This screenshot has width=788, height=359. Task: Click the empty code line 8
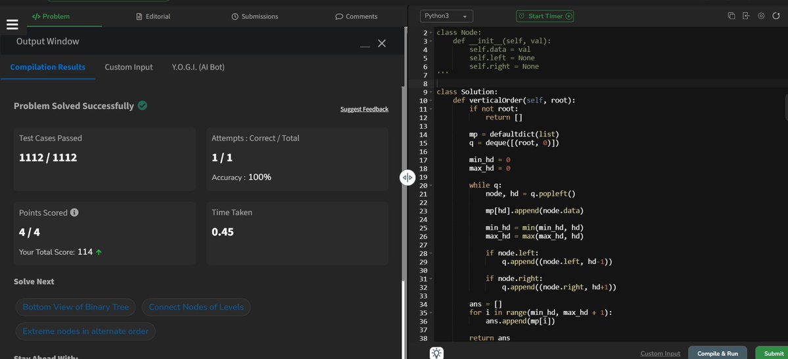[611, 83]
